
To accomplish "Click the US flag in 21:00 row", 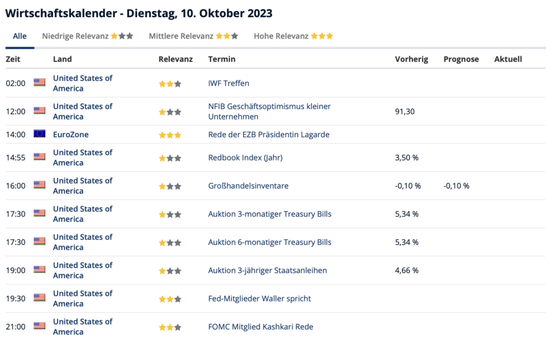I will coord(40,326).
